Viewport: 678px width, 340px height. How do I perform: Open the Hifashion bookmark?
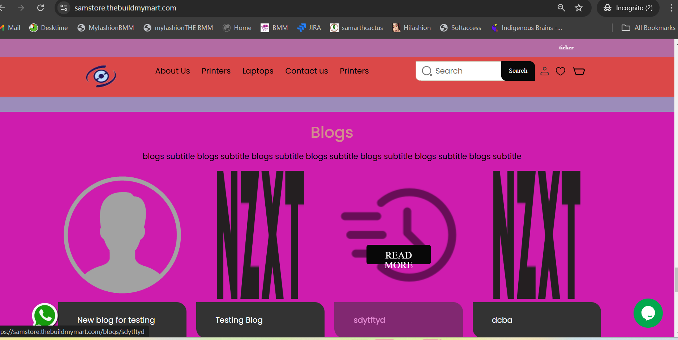[412, 28]
